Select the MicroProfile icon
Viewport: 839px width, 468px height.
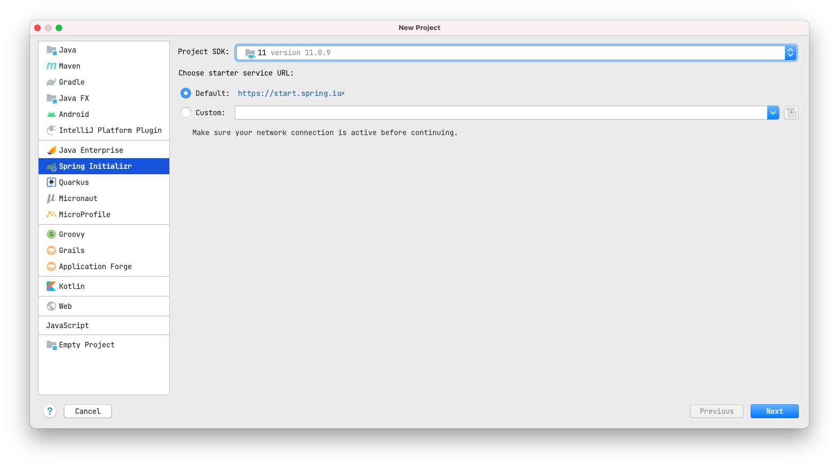tap(51, 214)
